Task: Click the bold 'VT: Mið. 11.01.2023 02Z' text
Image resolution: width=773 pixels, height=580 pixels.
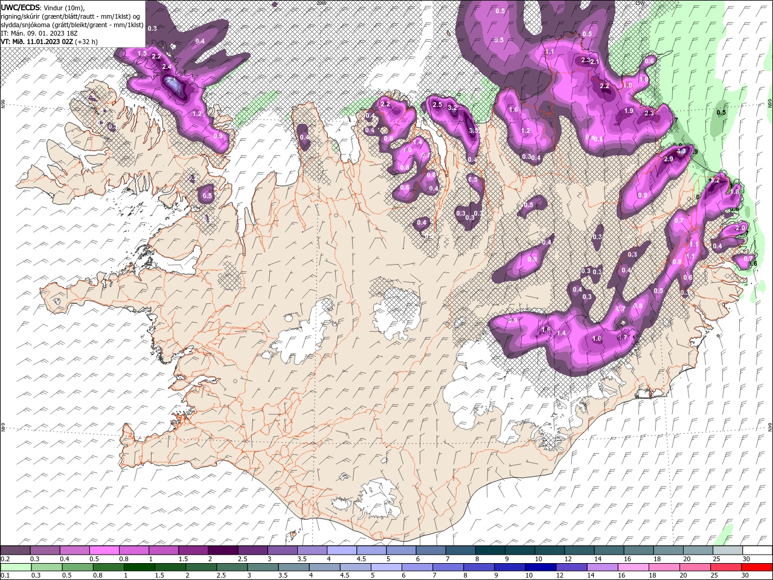Action: [37, 42]
